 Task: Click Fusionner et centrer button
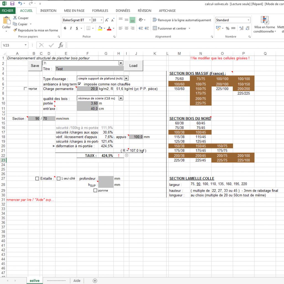[x=169, y=28]
